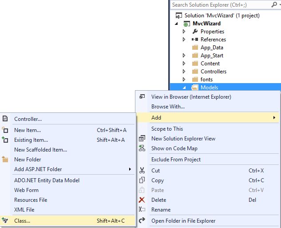The image size is (281, 228).
Task: Expand the fonts folder
Action: pos(184,79)
